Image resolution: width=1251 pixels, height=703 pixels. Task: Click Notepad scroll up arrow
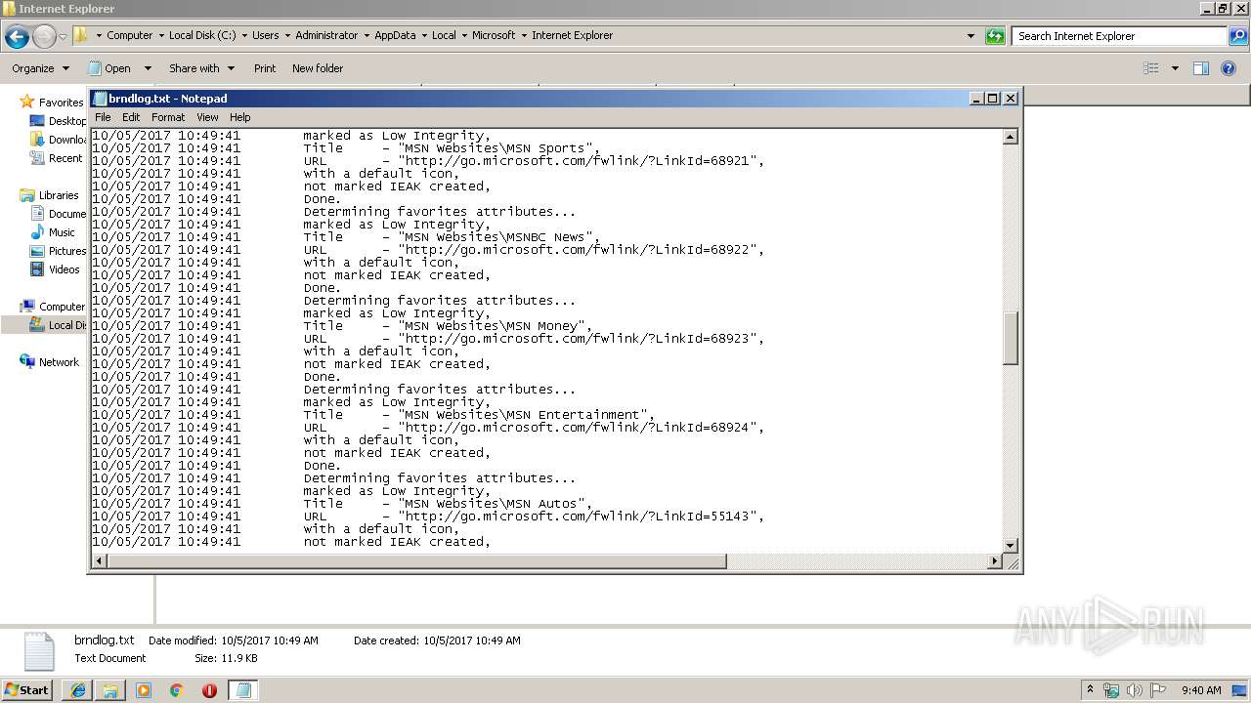coord(1011,138)
